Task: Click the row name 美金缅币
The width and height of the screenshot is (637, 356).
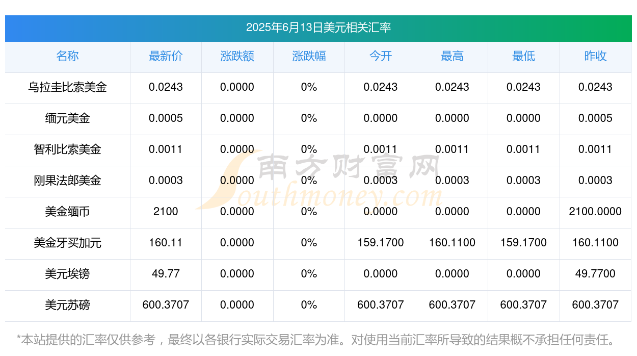Action: click(x=67, y=212)
